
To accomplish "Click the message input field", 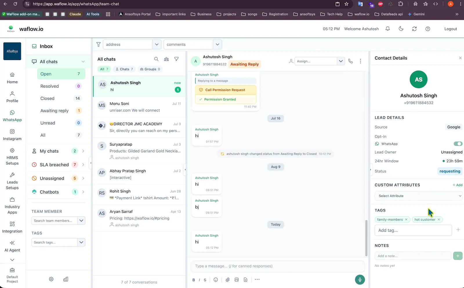I will click(278, 266).
